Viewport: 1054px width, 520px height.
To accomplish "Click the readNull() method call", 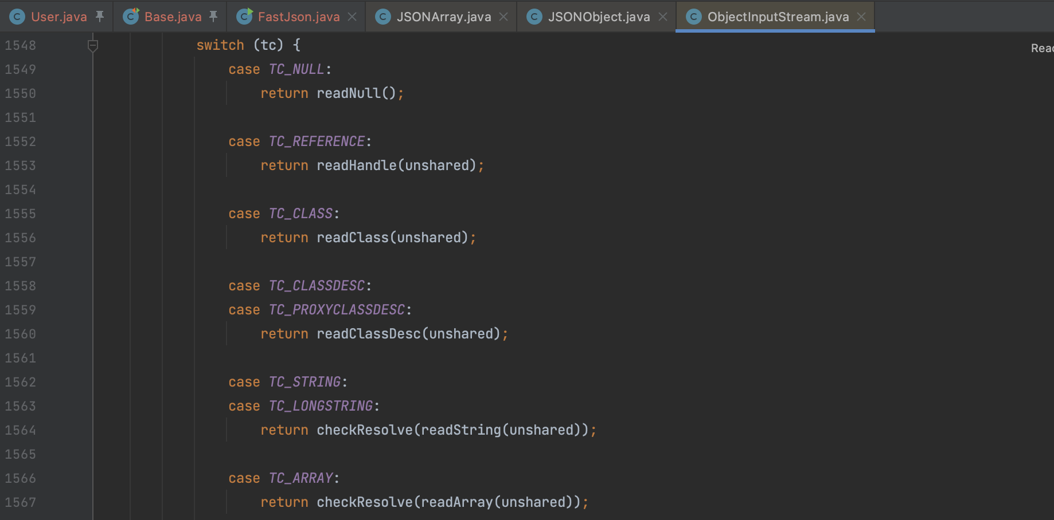I will pos(356,93).
